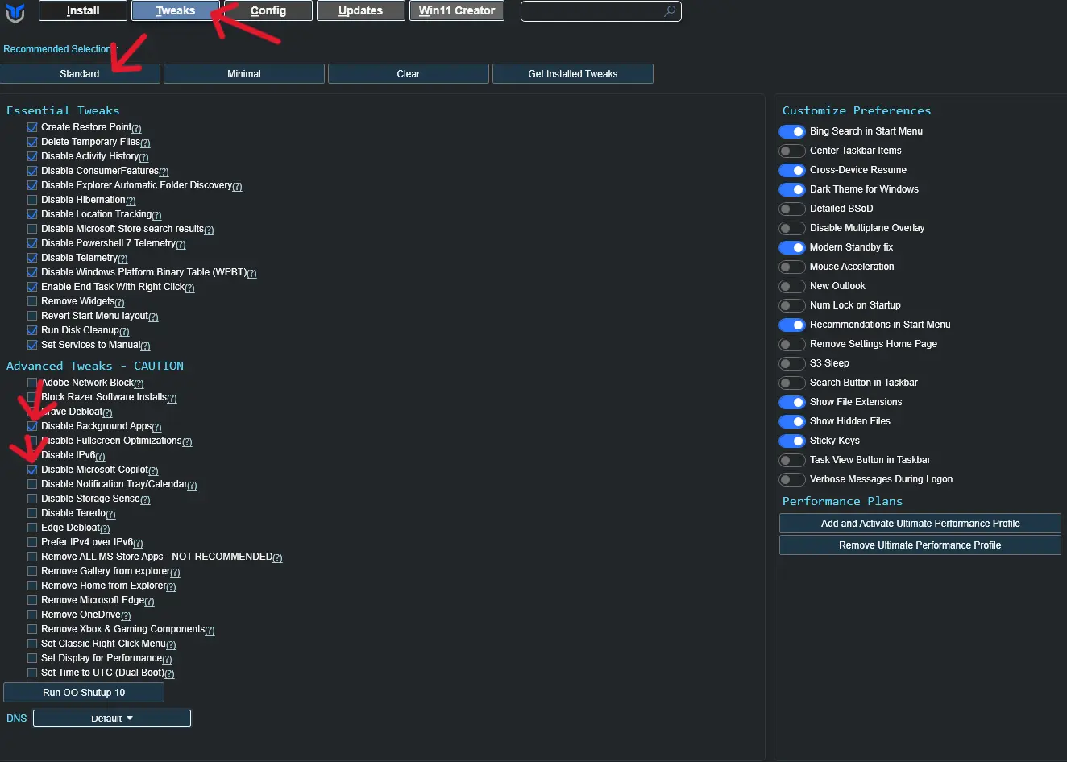Turn off Show Hidden Files toggle
This screenshot has height=762, width=1067.
click(x=792, y=421)
